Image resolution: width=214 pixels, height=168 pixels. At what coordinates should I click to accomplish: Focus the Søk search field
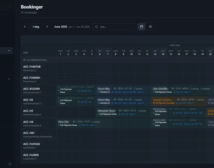[x=113, y=27]
